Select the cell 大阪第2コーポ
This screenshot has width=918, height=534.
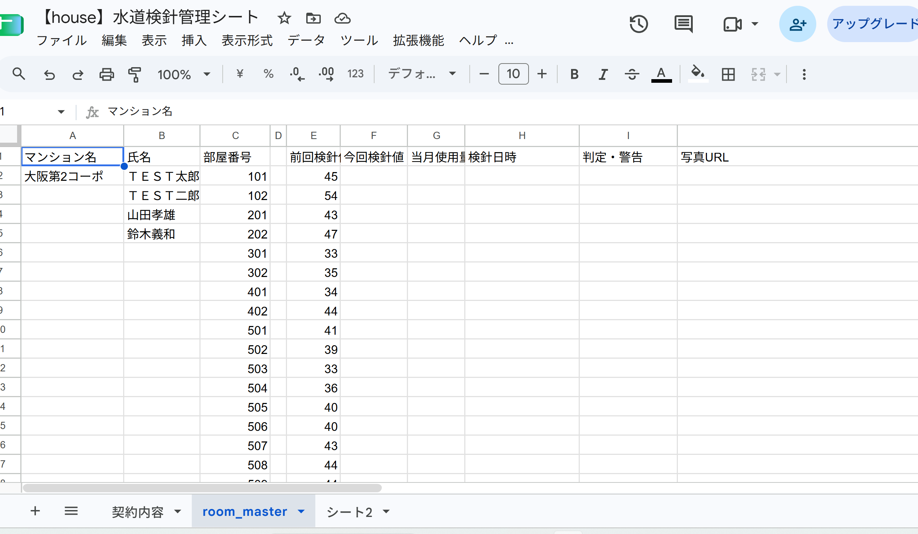coord(72,176)
